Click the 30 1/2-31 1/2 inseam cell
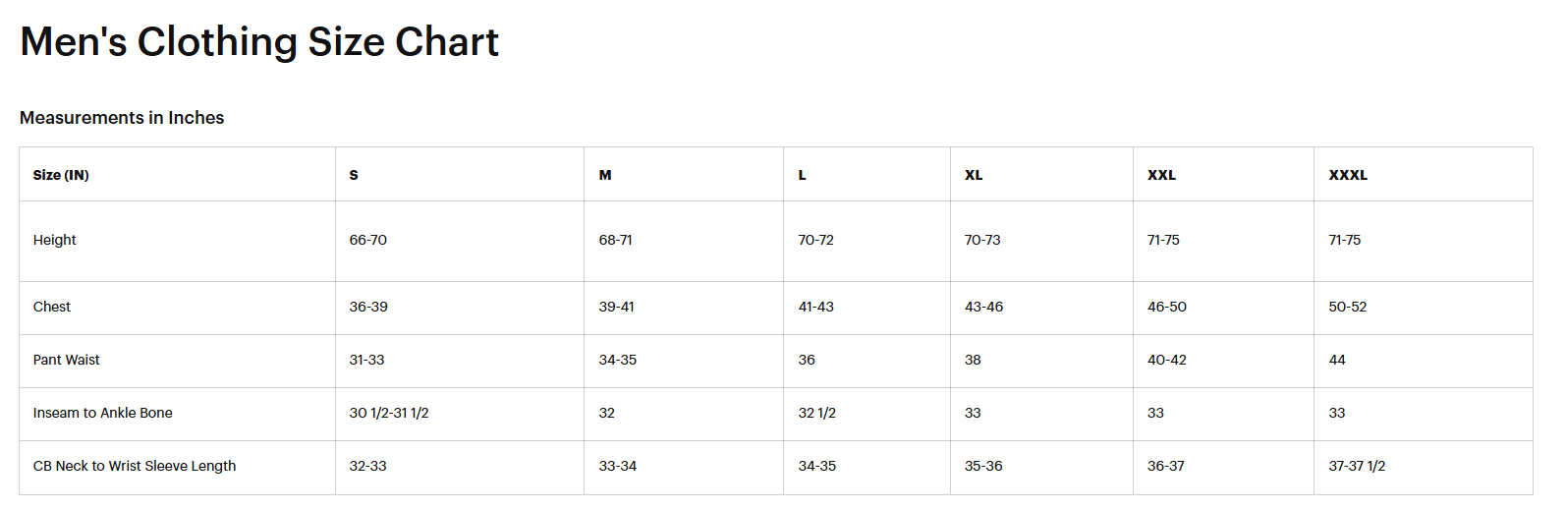The height and width of the screenshot is (511, 1566). [x=389, y=413]
